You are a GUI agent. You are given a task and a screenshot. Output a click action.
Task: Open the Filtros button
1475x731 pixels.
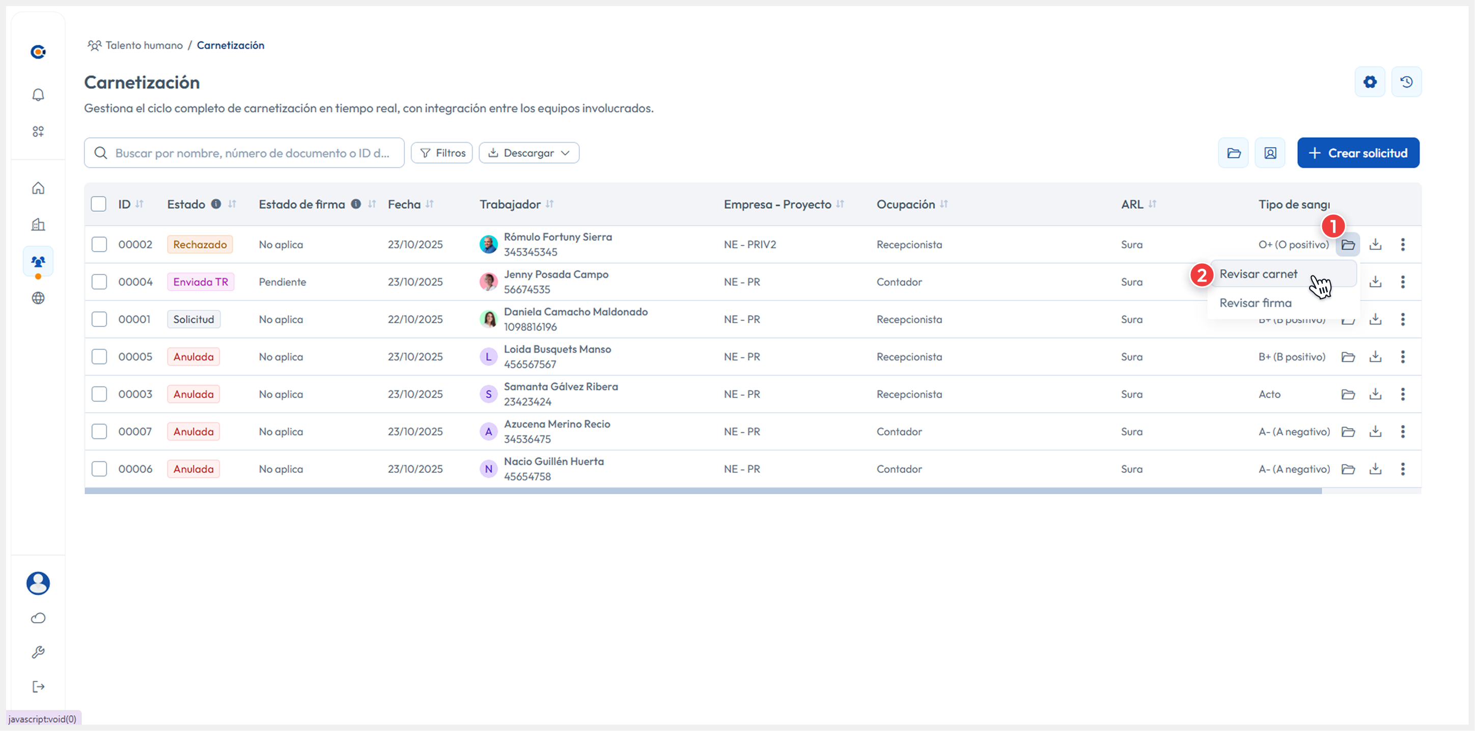tap(441, 153)
